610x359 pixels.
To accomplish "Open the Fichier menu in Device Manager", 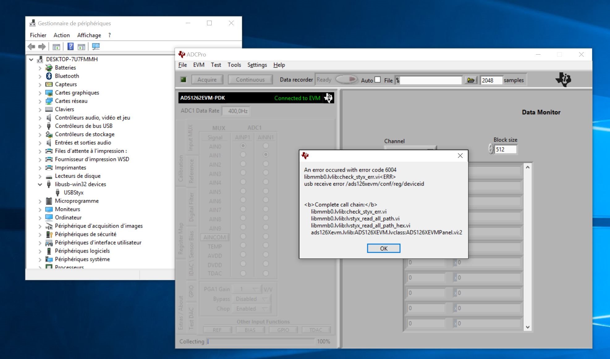I will 38,35.
